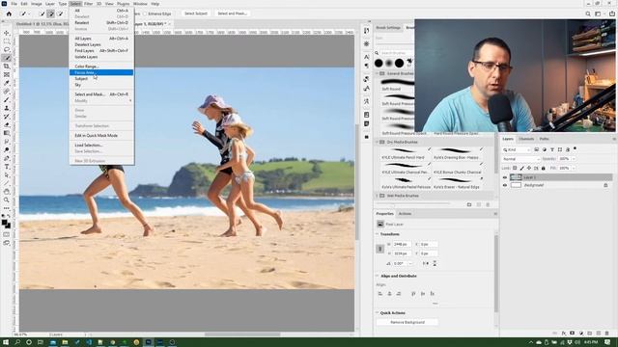Open the Edit Toolbar three-dots menu
The image size is (618, 347).
(7, 208)
